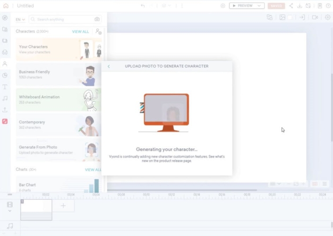
Task: Open the Charts panel icon in sidebar
Action: (x=5, y=75)
